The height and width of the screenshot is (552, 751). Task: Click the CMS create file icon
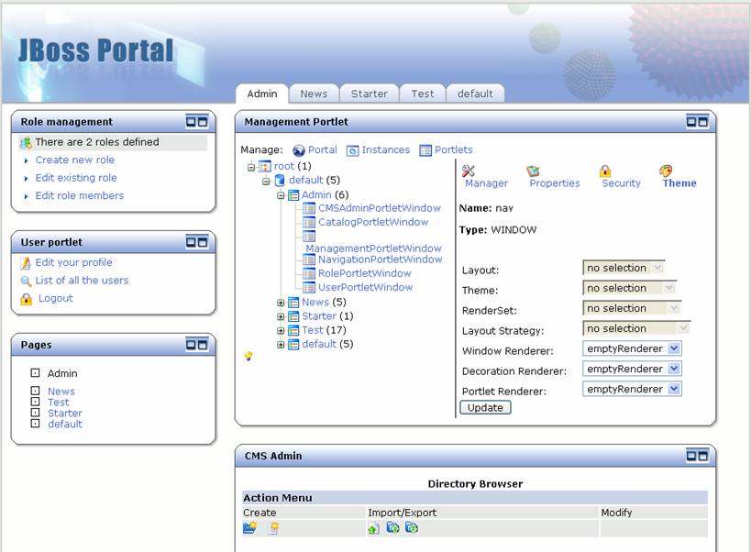(x=273, y=528)
